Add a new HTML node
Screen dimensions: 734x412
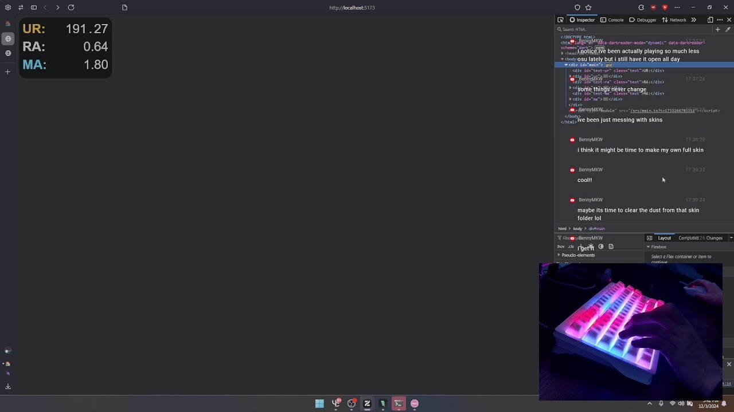click(x=717, y=29)
